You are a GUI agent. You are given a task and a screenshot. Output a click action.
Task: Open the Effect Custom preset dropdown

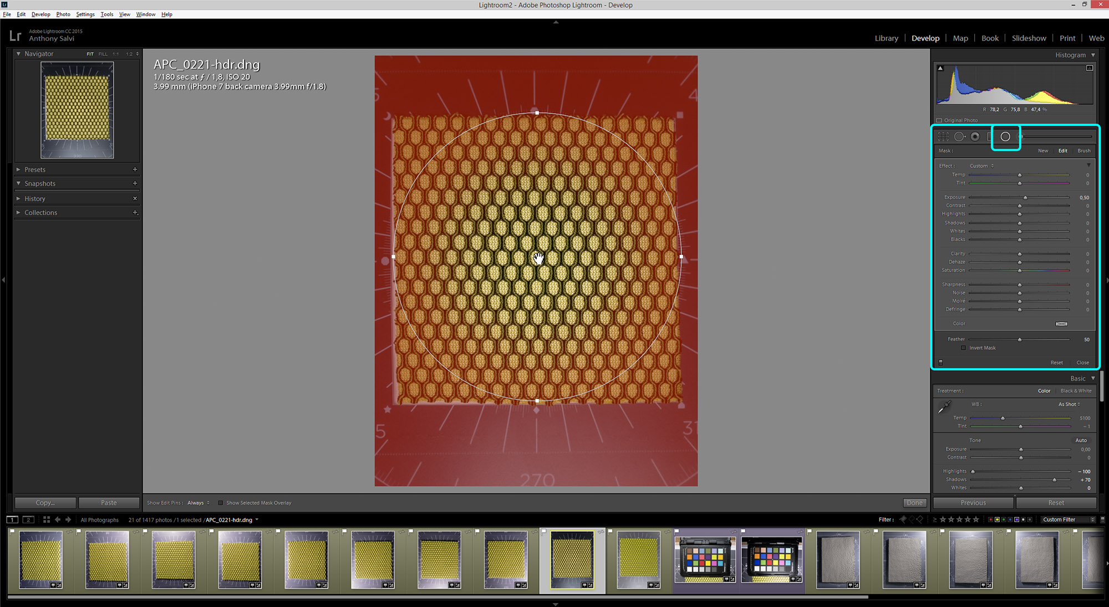click(981, 166)
